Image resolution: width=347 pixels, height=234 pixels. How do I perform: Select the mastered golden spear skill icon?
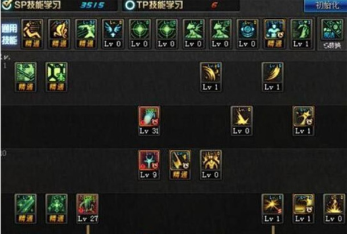click(180, 165)
